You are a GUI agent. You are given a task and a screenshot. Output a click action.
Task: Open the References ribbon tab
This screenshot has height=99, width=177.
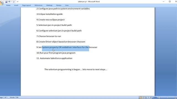tap(38, 5)
